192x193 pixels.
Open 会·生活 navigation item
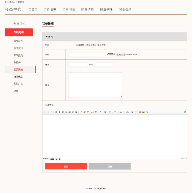125,9
